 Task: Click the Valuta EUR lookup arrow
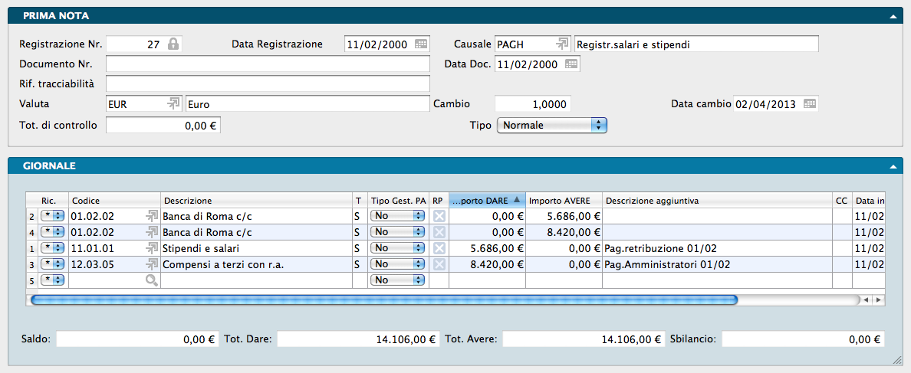pyautogui.click(x=174, y=103)
